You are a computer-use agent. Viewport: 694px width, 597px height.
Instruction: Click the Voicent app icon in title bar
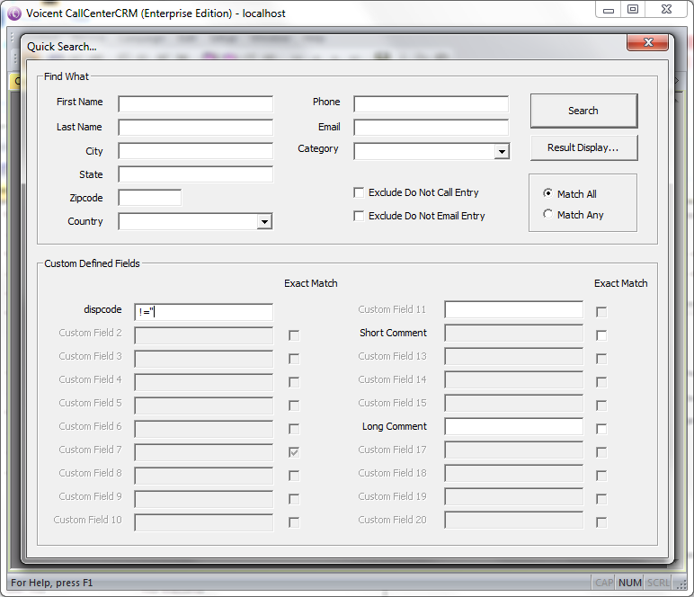click(13, 12)
